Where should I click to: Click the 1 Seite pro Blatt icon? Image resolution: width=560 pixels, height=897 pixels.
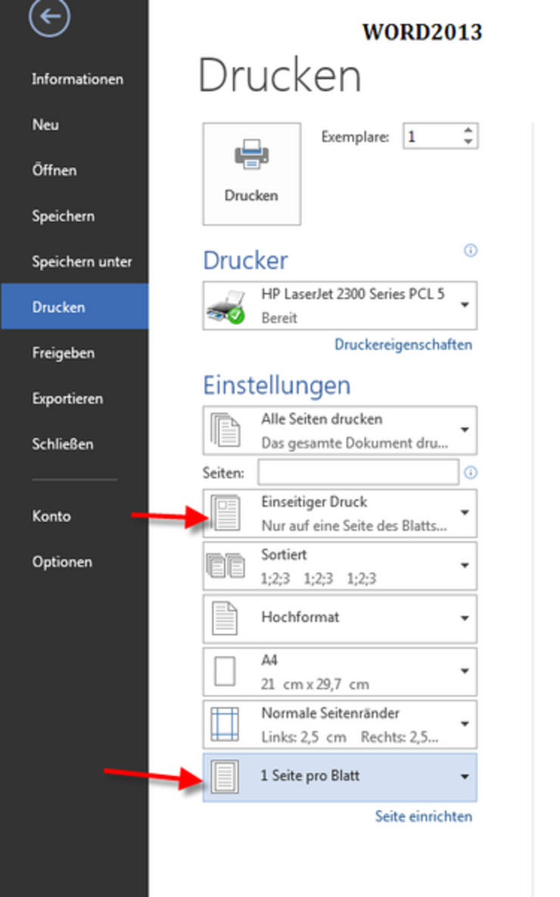pos(226,777)
